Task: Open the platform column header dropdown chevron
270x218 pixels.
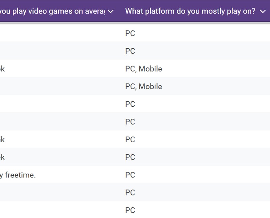Action: (263, 11)
